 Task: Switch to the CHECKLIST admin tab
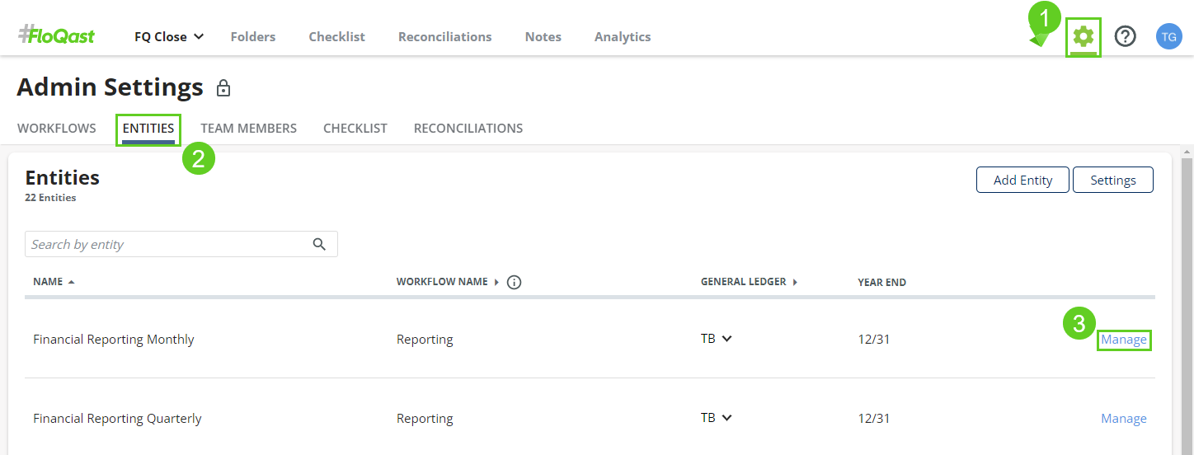(355, 129)
